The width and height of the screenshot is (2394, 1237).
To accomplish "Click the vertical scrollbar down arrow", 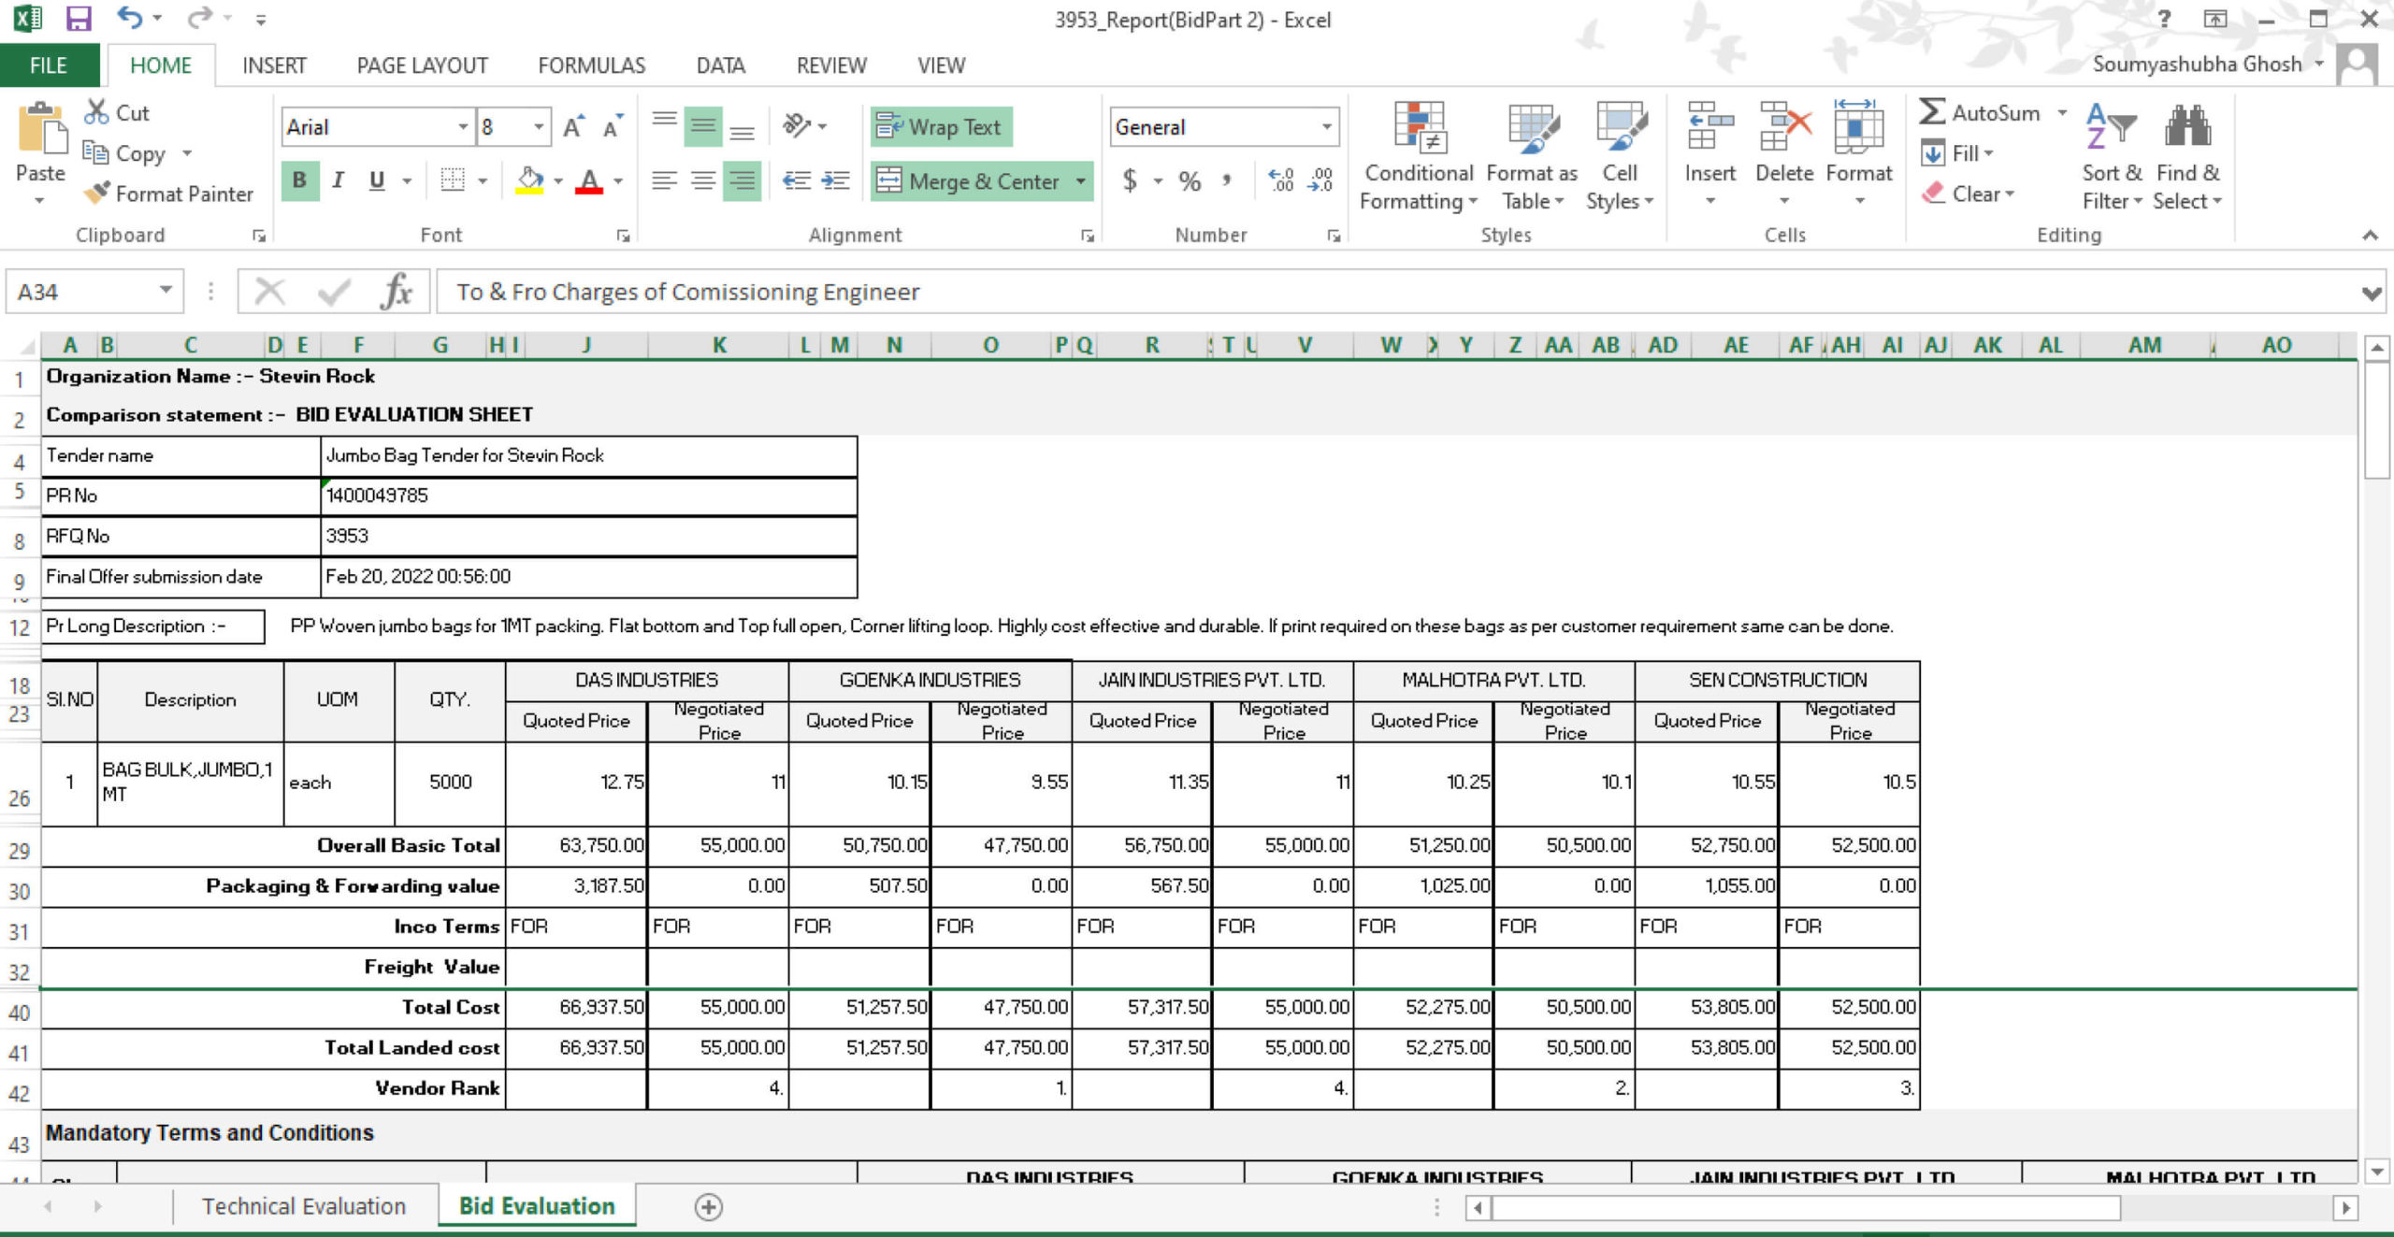I will [x=2376, y=1170].
